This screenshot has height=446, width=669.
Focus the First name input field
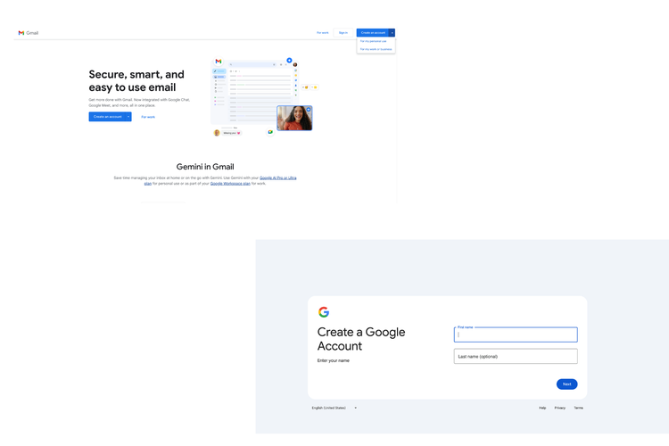[516, 334]
